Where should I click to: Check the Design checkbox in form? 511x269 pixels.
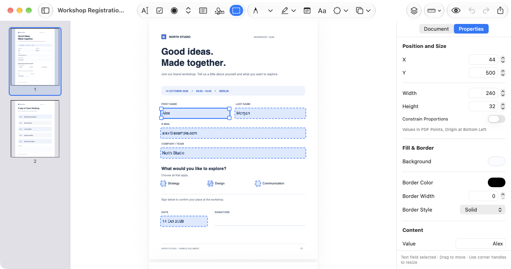click(210, 184)
